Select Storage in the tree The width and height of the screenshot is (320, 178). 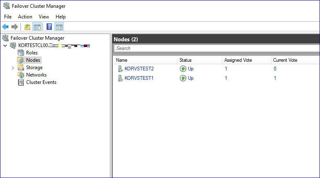(x=34, y=68)
